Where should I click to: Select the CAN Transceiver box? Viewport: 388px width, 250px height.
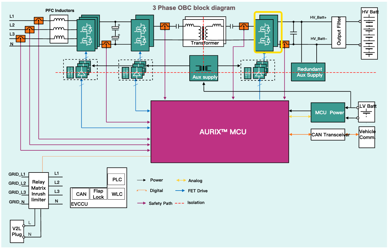(x=328, y=135)
